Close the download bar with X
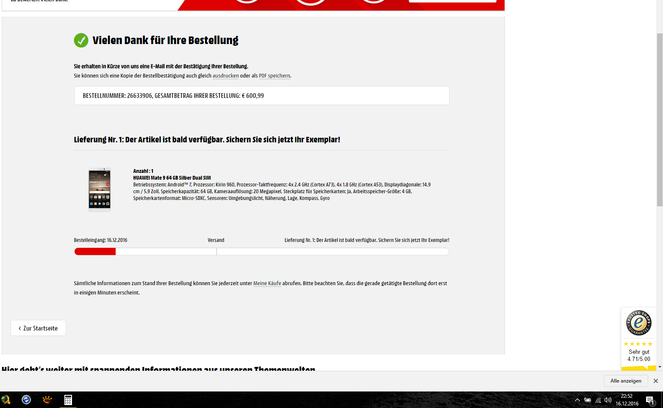The width and height of the screenshot is (663, 408). click(656, 381)
